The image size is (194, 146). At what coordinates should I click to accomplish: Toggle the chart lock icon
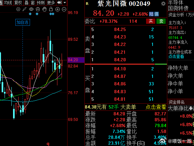(x=51, y=9)
